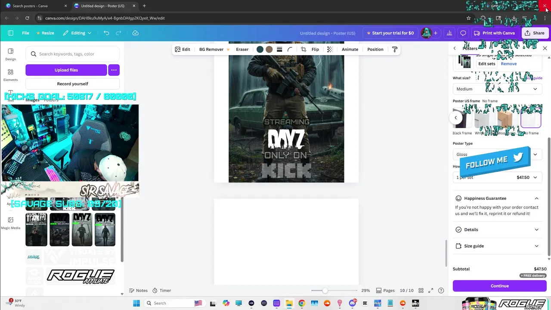Click Record yourself button
Viewport: 551px width, 310px height.
tap(72, 84)
